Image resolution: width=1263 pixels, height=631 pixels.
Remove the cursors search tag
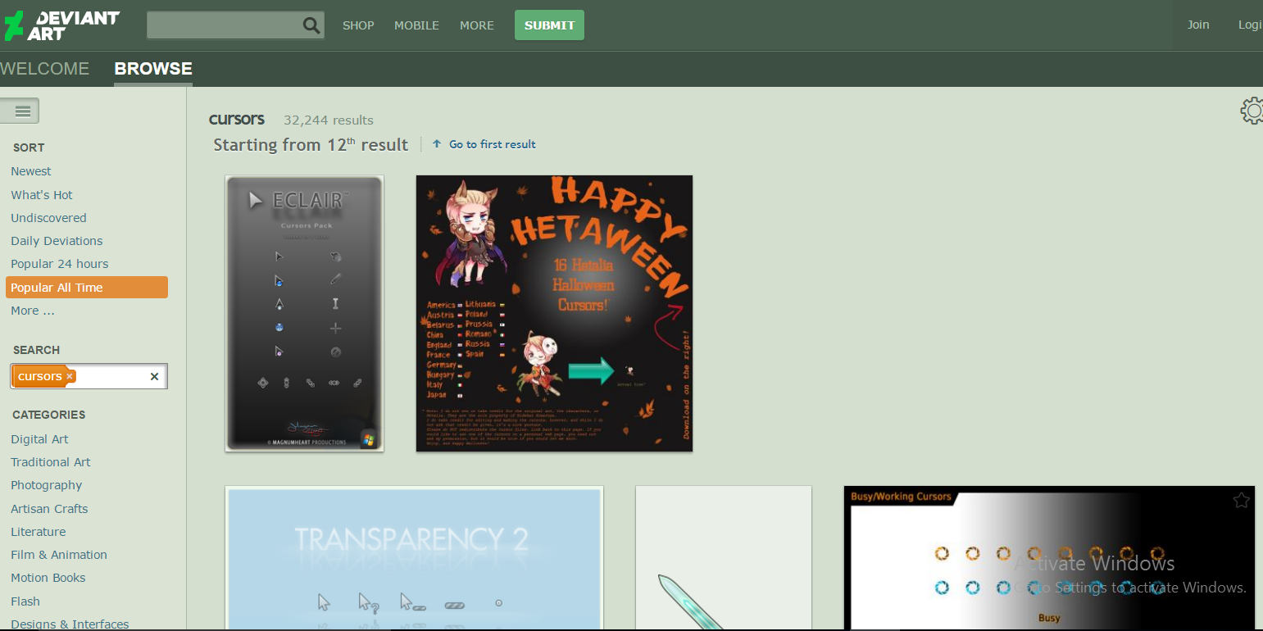tap(70, 376)
